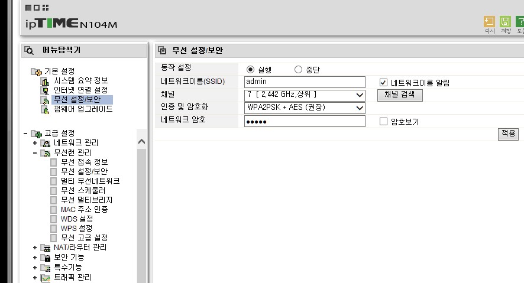
Task: Click the 무선랜 관리 folder icon
Action: tap(46, 153)
